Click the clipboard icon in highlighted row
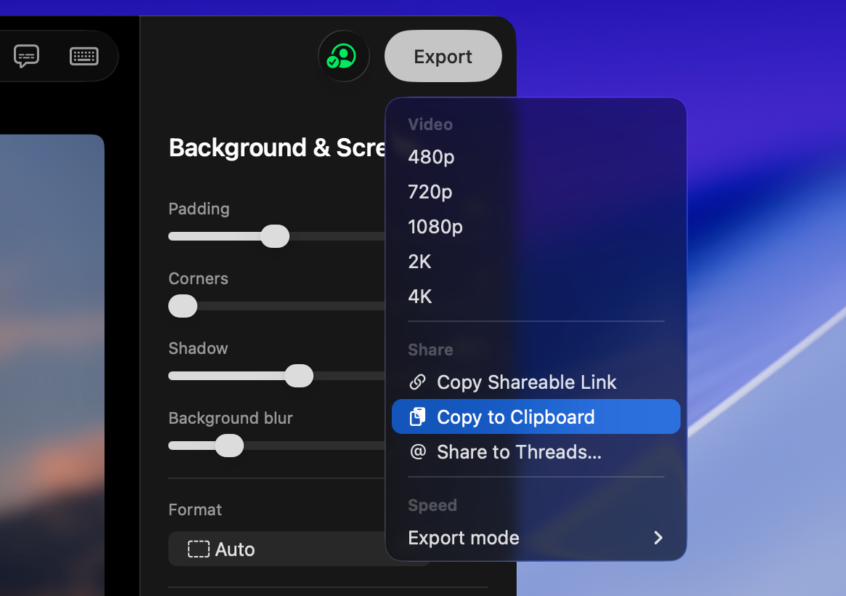 [418, 417]
